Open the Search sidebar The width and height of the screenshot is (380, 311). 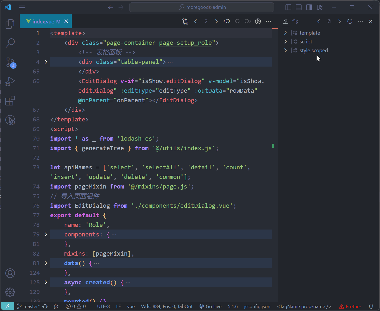click(x=10, y=43)
